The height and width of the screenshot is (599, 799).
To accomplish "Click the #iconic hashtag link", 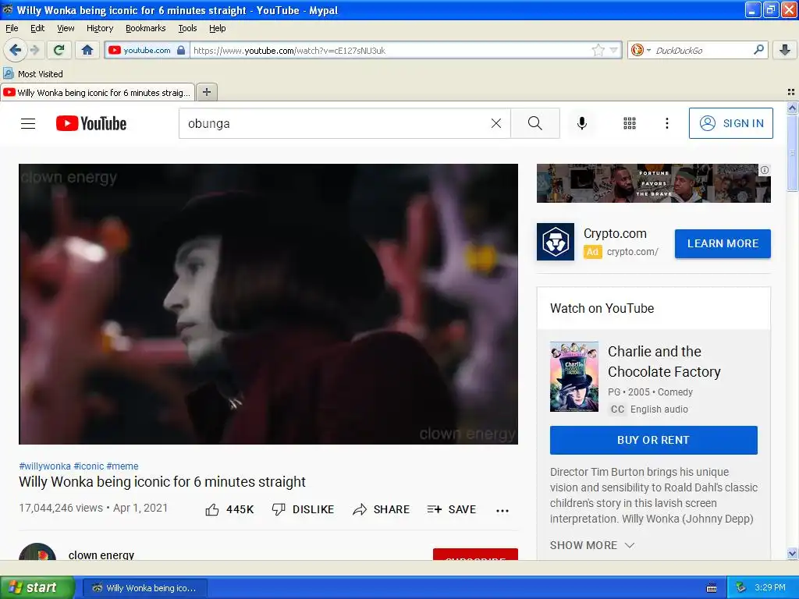I will click(x=89, y=466).
